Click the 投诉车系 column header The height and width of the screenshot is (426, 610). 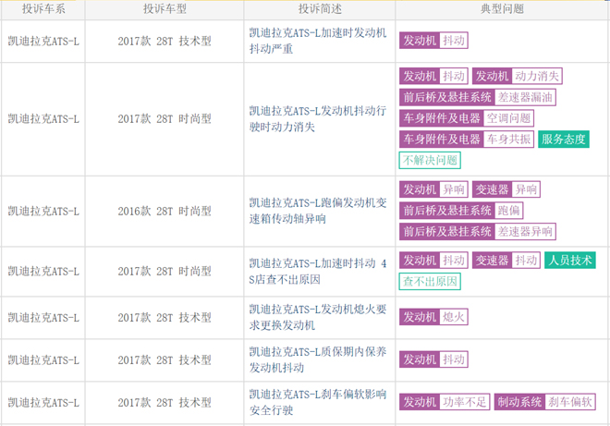(x=43, y=8)
